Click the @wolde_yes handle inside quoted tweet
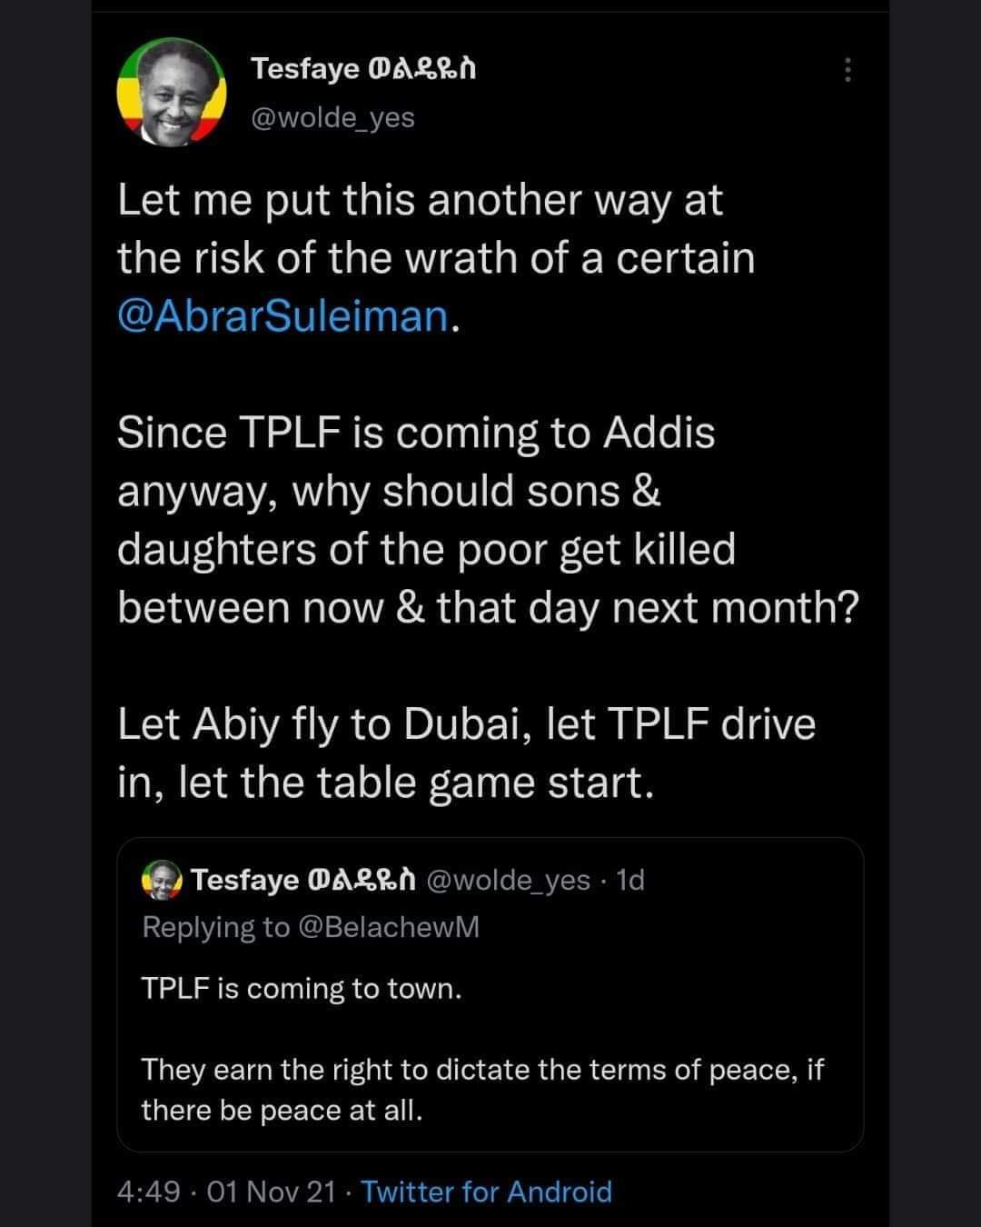981x1227 pixels. pos(508,880)
